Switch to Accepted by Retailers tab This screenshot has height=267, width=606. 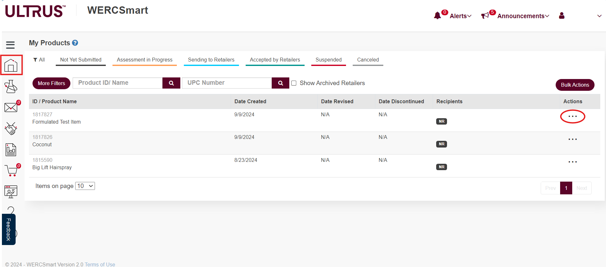275,60
